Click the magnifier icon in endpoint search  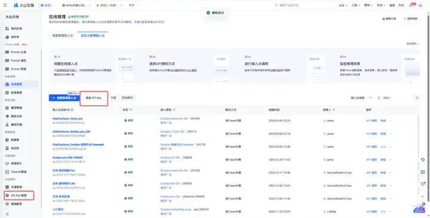[379, 98]
